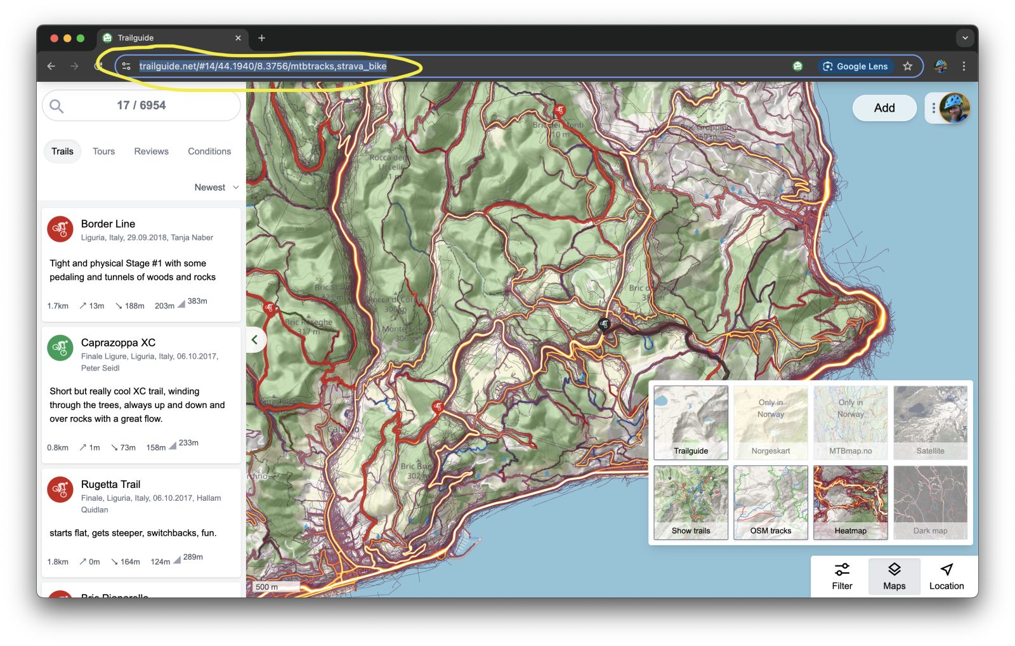Click the three-dot menu beside the avatar

[933, 108]
